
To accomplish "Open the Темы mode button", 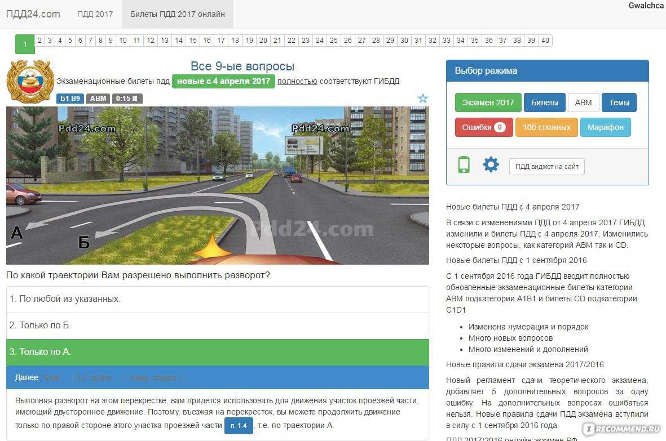I will click(x=619, y=103).
